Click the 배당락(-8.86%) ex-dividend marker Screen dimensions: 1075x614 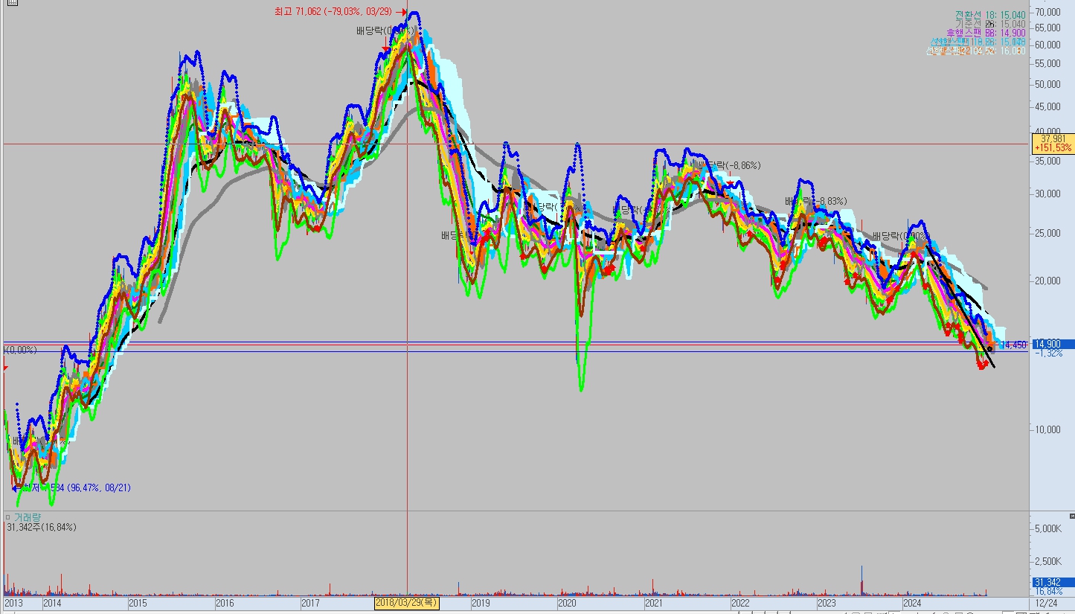[x=731, y=165]
